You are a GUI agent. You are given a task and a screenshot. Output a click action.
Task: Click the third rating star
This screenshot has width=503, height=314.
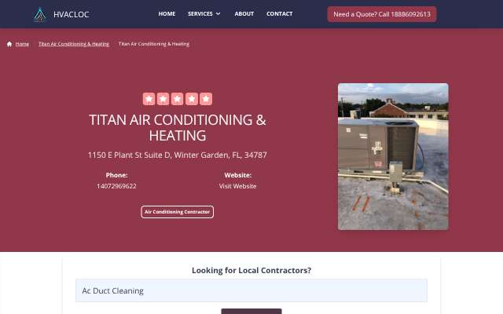click(x=177, y=99)
